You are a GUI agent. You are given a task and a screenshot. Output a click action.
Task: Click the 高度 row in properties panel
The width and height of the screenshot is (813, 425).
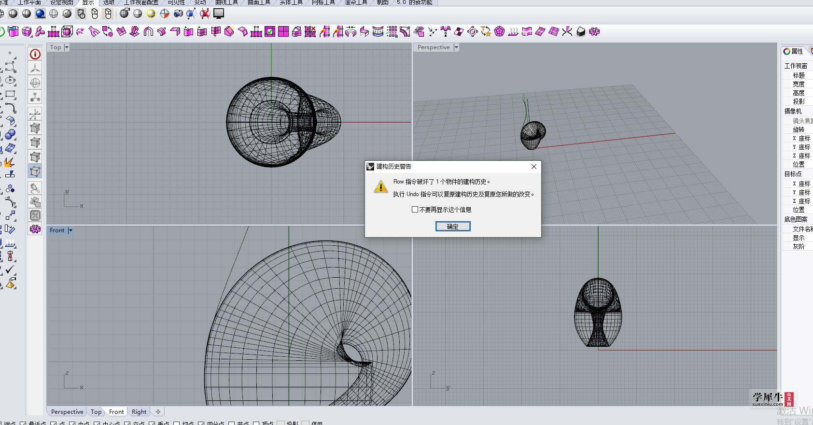(x=799, y=93)
